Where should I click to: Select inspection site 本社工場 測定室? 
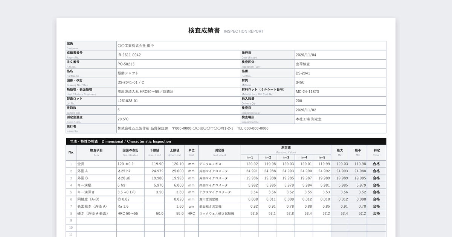[308, 119]
